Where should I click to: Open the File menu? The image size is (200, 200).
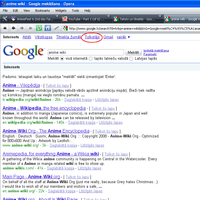pos(5,11)
